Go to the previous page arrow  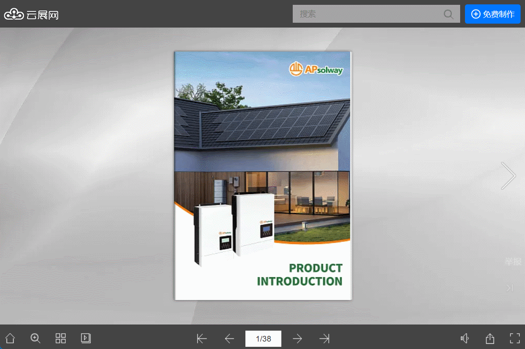tap(229, 339)
